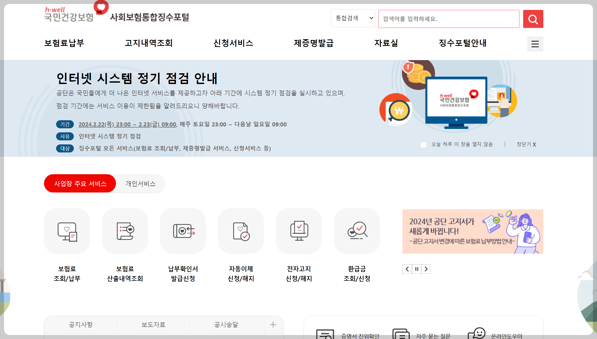Image resolution: width=597 pixels, height=339 pixels.
Task: Pause the banner slideshow
Action: click(417, 269)
